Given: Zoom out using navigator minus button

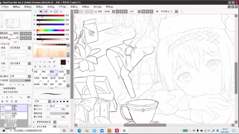Looking at the screenshot, I should pos(22,34).
